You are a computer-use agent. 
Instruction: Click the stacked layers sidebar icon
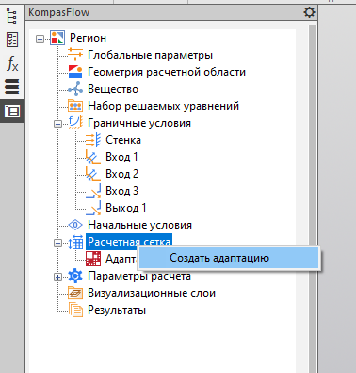click(12, 87)
